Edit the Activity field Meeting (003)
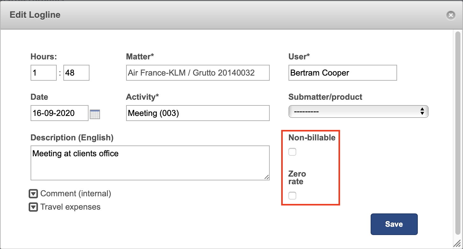The width and height of the screenshot is (463, 249). 198,113
